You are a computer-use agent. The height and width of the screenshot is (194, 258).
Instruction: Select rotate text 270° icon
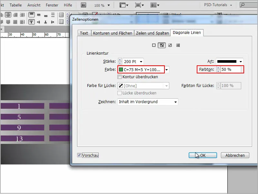(x=53, y=22)
